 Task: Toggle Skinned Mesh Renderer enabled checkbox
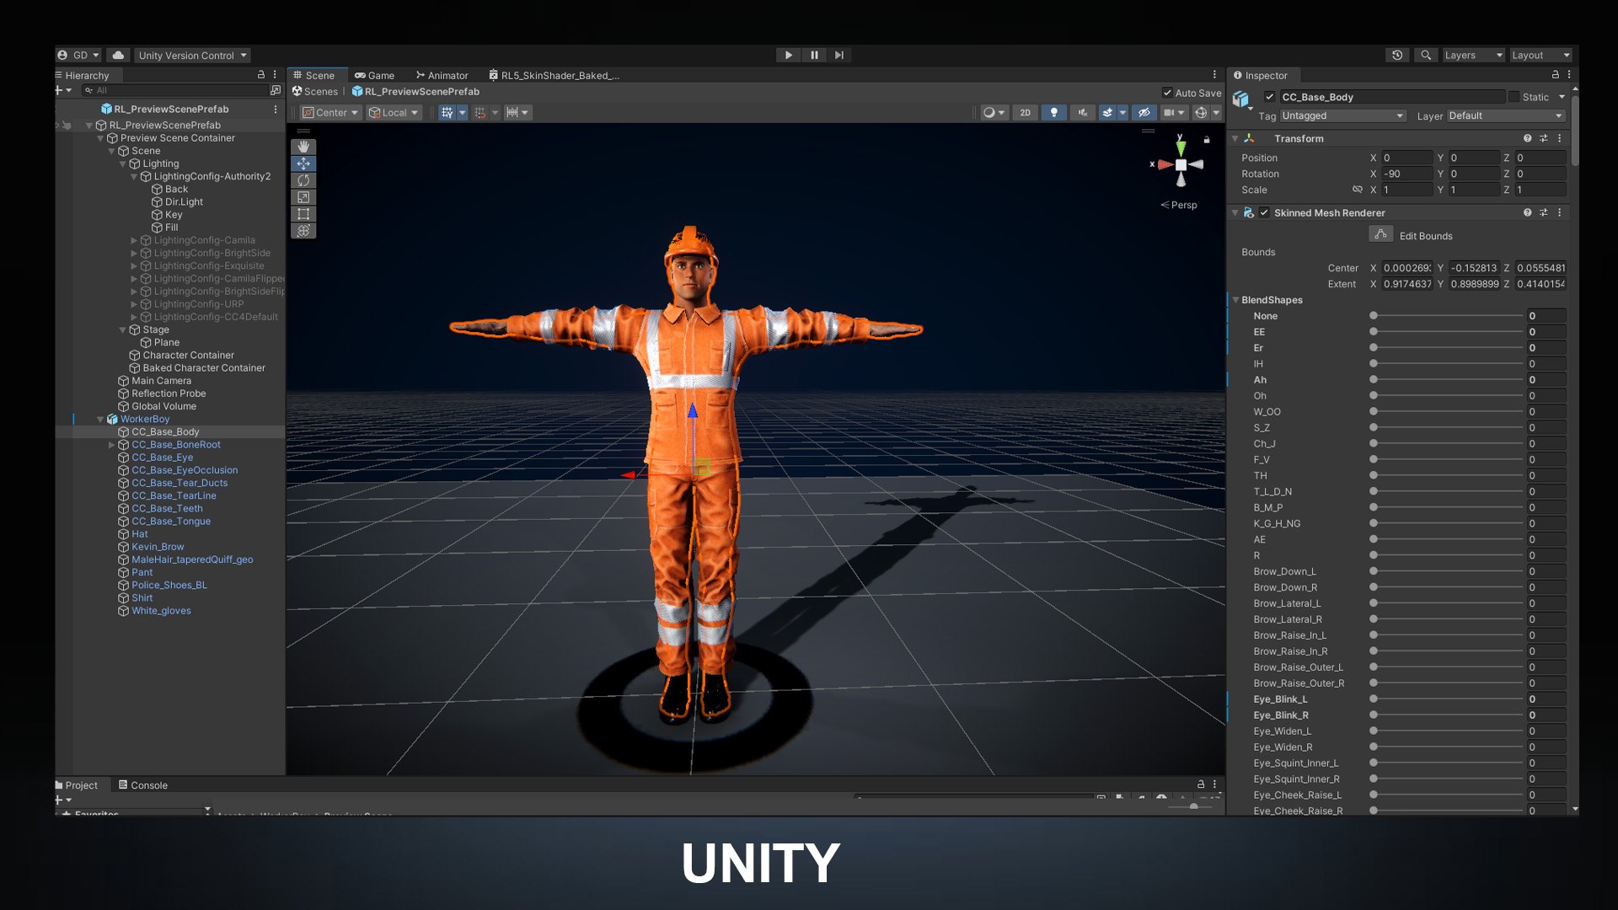(x=1264, y=212)
